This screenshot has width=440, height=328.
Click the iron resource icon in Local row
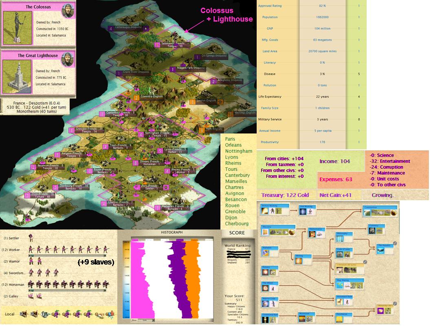(x=45, y=315)
